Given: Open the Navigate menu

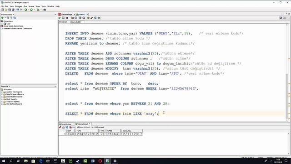Looking at the screenshot, I should (x=19, y=6).
